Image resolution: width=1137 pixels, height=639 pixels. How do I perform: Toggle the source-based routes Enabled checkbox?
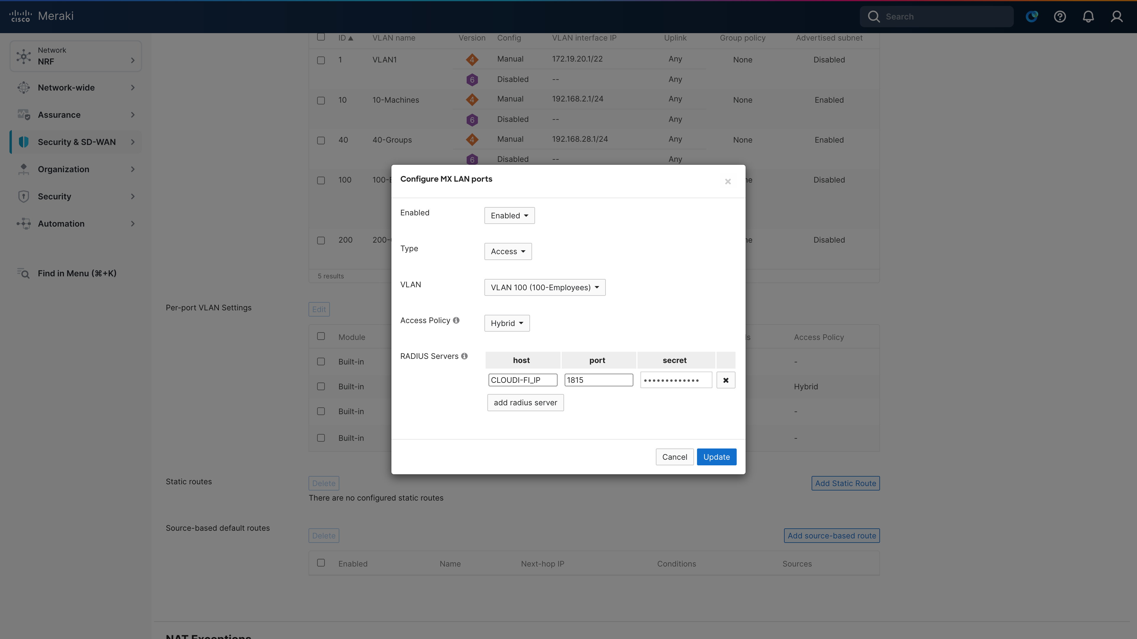point(321,563)
